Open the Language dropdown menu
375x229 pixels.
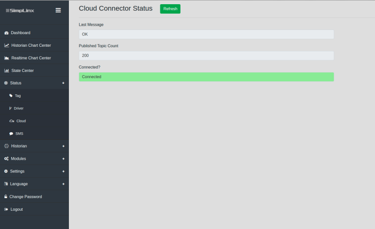34,184
